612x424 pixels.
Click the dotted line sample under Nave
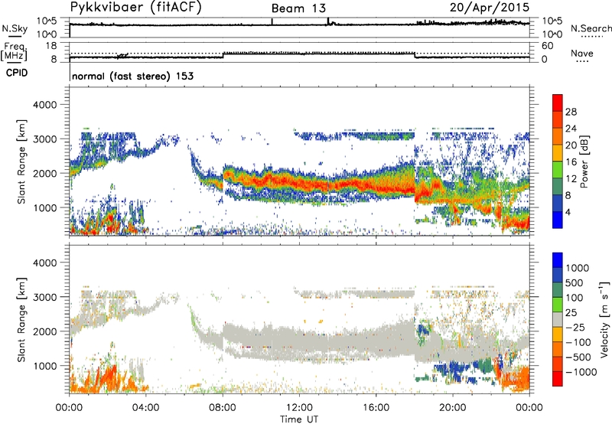point(583,62)
